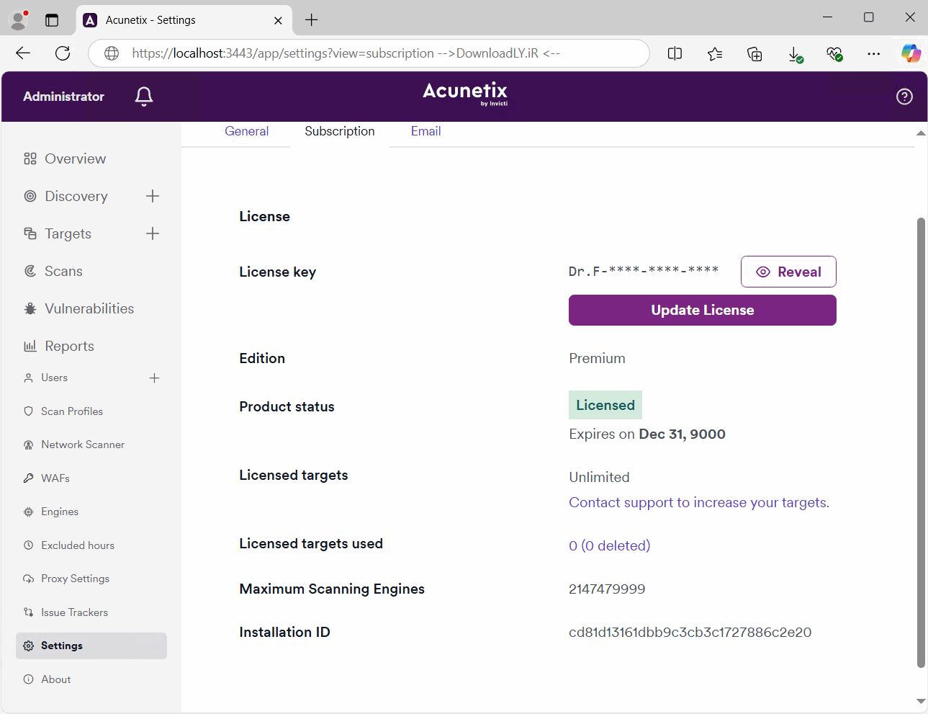Viewport: 928px width, 714px height.
Task: Open the notifications bell
Action: click(144, 97)
